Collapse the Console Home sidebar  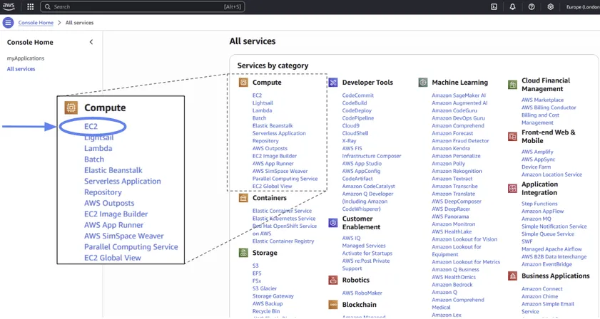click(x=91, y=42)
